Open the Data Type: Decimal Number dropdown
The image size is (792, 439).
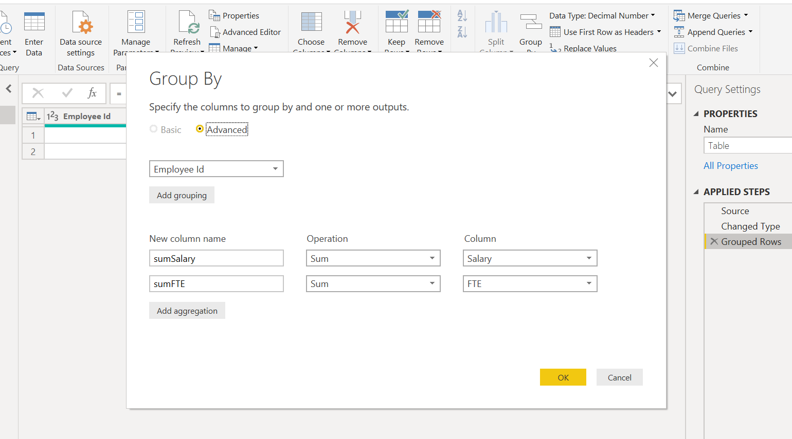point(602,15)
